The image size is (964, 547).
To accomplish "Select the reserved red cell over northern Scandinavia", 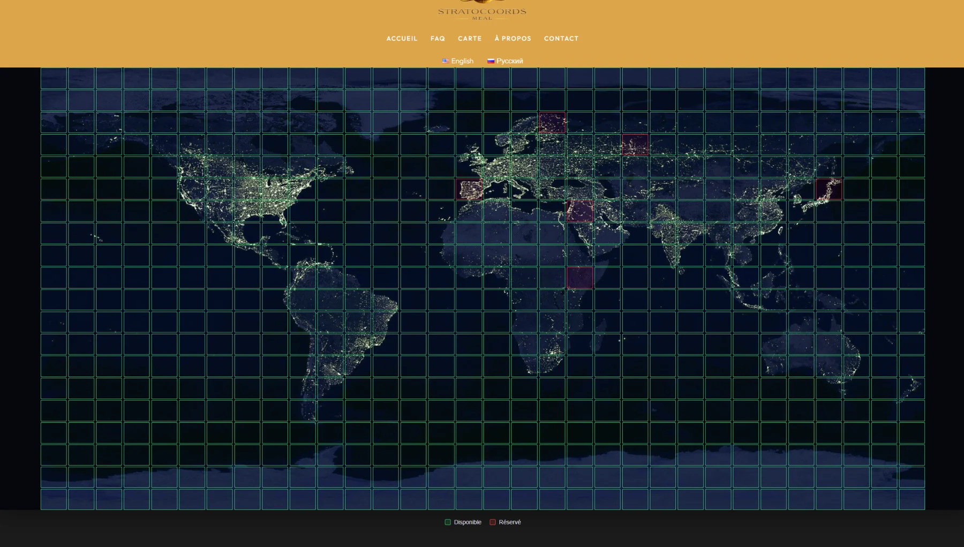I will pos(552,123).
